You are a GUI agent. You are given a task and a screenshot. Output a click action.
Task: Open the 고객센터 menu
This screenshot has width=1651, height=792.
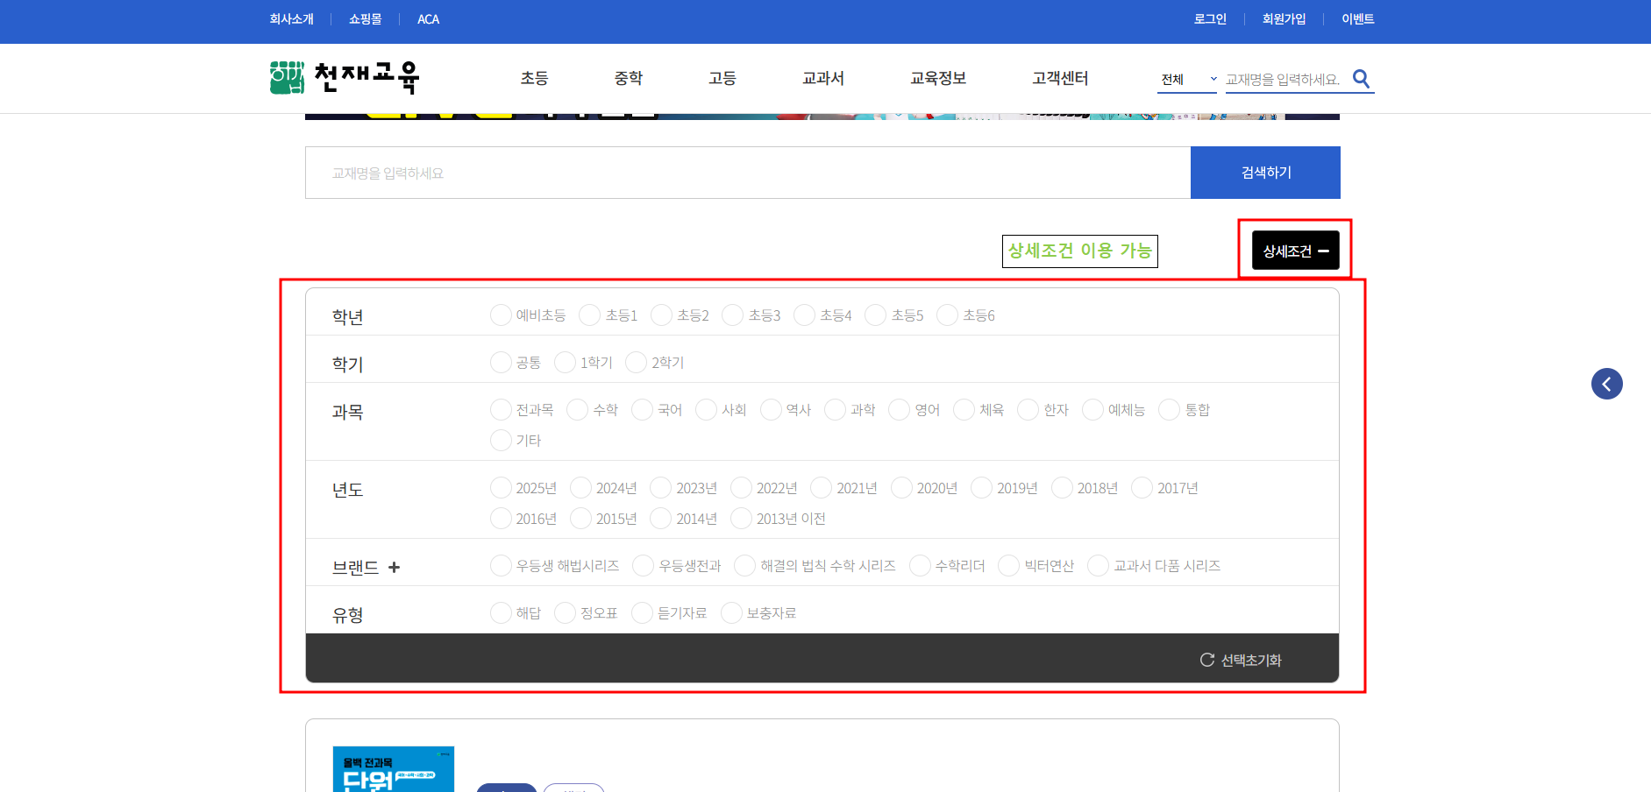pos(1059,78)
